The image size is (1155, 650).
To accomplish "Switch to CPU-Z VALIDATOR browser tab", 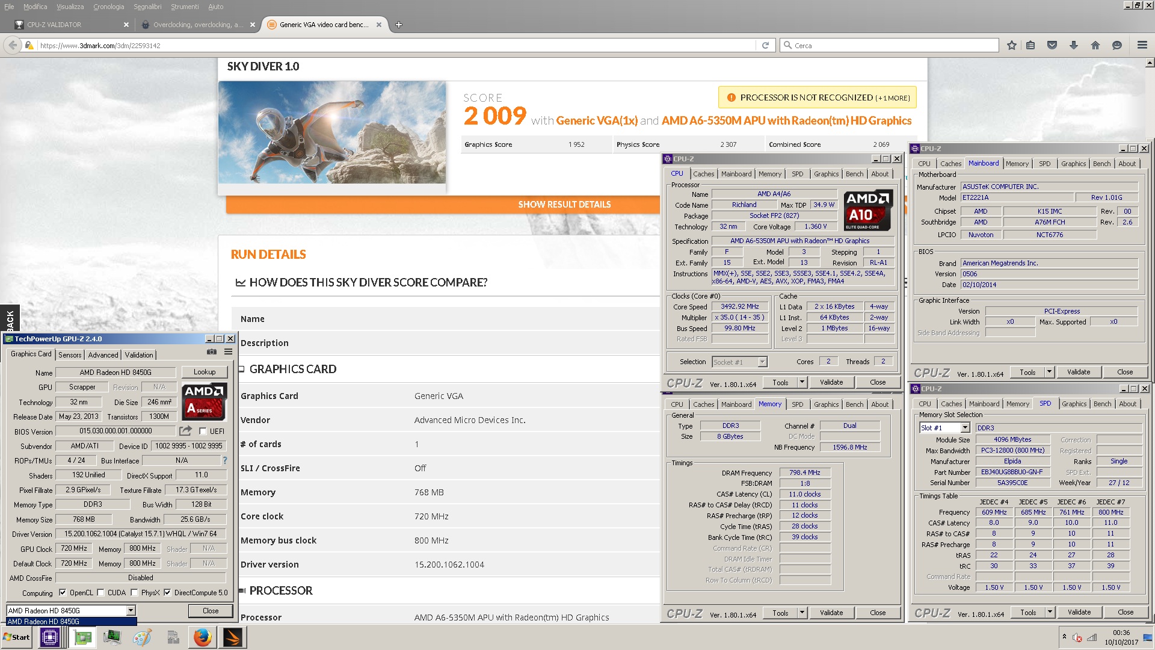I will (x=72, y=25).
